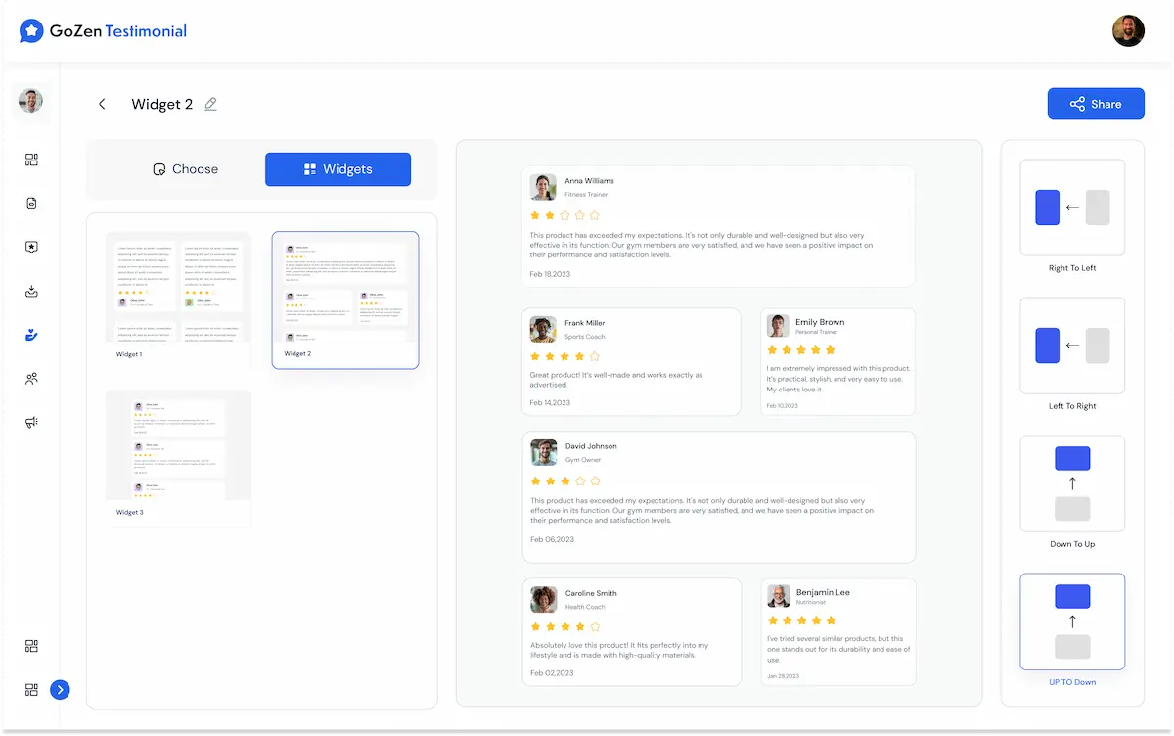Click the Feb 14,2023 date
Image resolution: width=1174 pixels, height=736 pixels.
pyautogui.click(x=550, y=402)
